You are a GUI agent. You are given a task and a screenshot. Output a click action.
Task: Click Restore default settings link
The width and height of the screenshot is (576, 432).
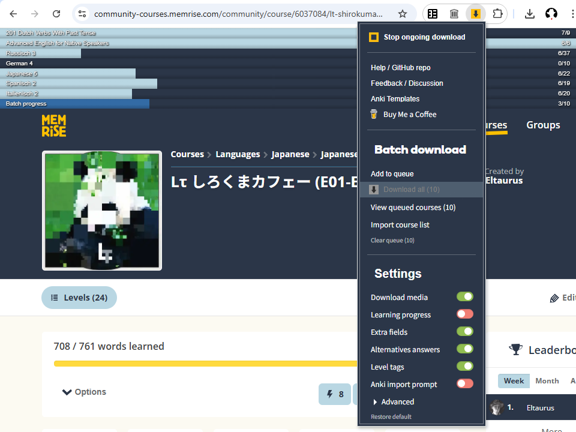tap(391, 417)
